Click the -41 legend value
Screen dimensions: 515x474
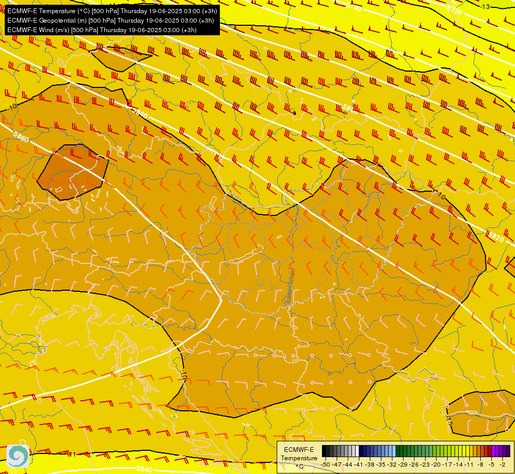[x=359, y=465]
